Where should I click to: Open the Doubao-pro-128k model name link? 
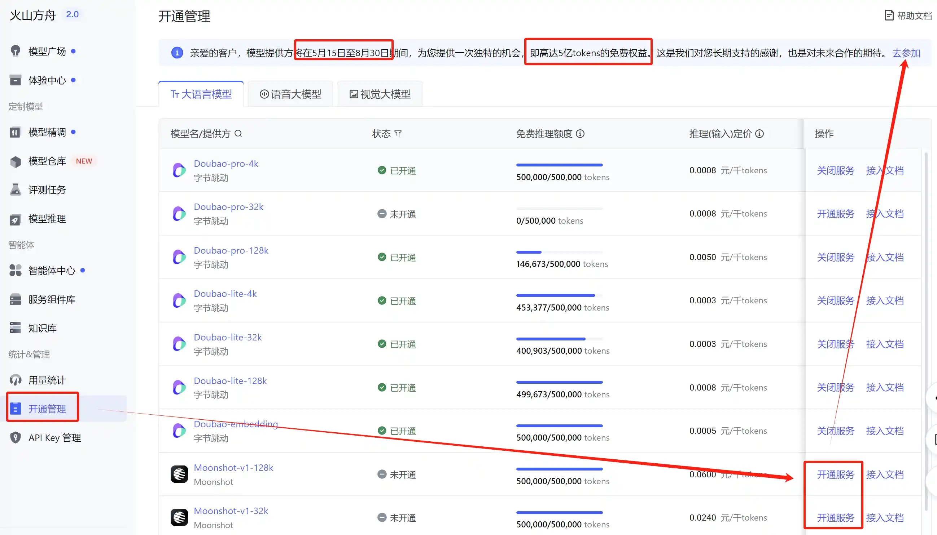click(x=231, y=250)
